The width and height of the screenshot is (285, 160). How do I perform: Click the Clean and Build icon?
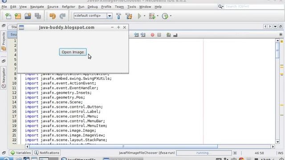click(x=129, y=16)
